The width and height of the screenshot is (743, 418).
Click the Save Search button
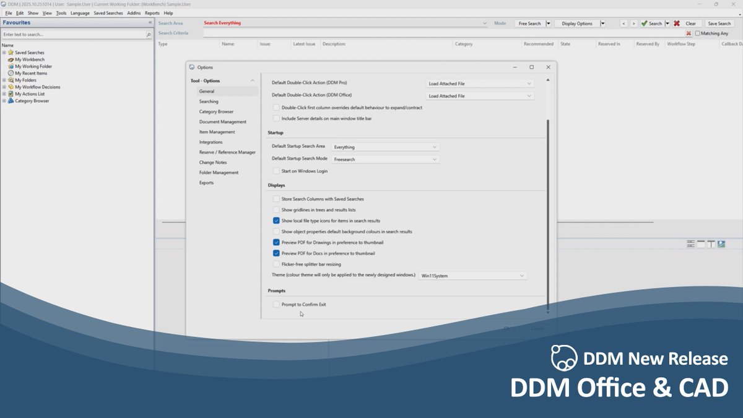coord(718,23)
